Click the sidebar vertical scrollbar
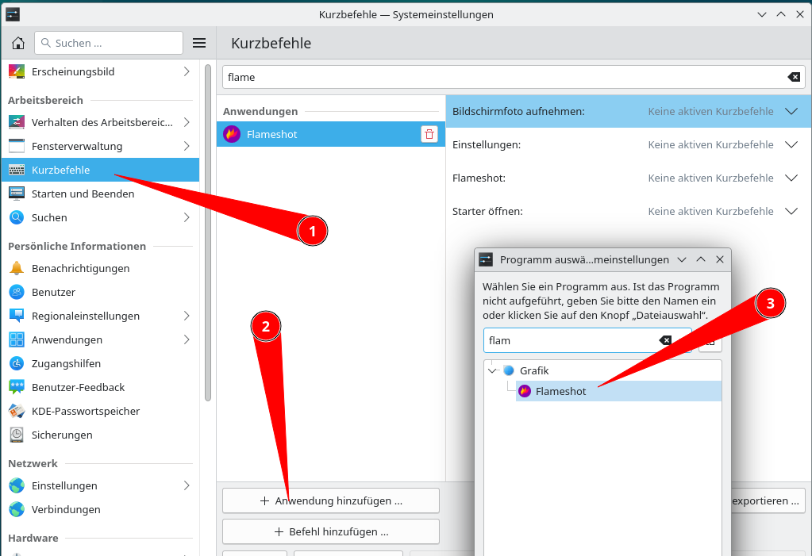 coord(208,230)
